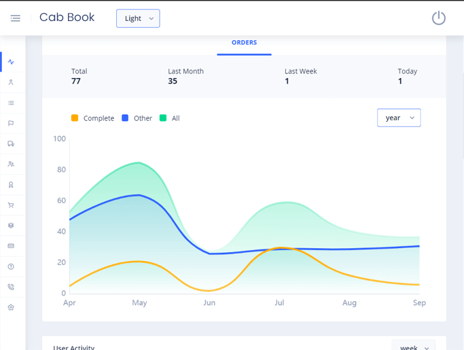Click the power logout icon
The width and height of the screenshot is (464, 350).
(x=438, y=18)
